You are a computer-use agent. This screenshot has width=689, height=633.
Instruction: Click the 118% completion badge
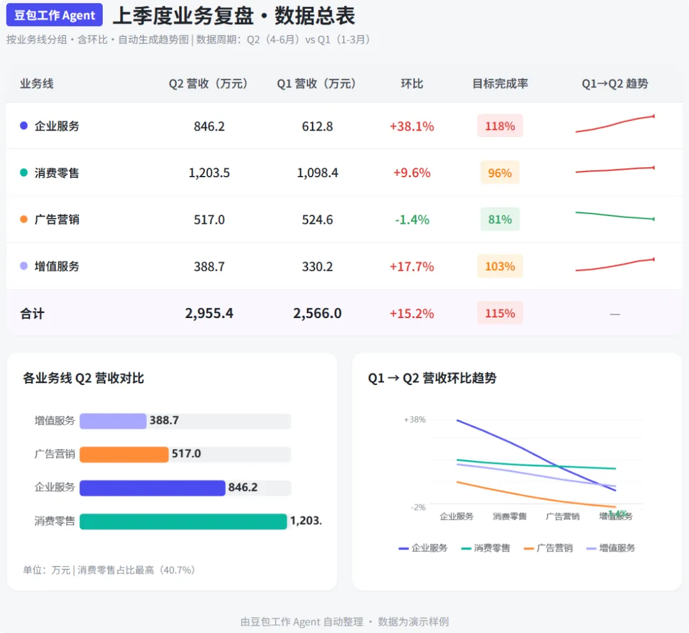[x=500, y=126]
